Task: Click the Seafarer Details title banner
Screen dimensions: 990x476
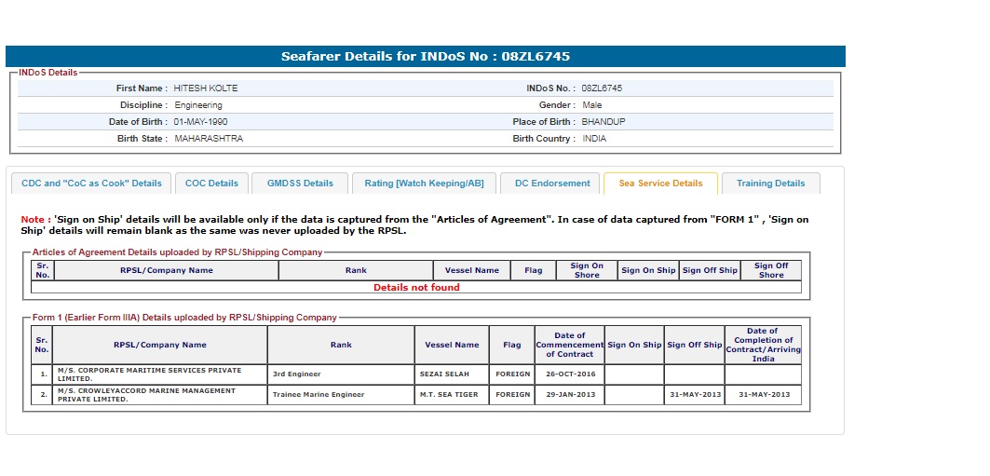Action: [426, 57]
